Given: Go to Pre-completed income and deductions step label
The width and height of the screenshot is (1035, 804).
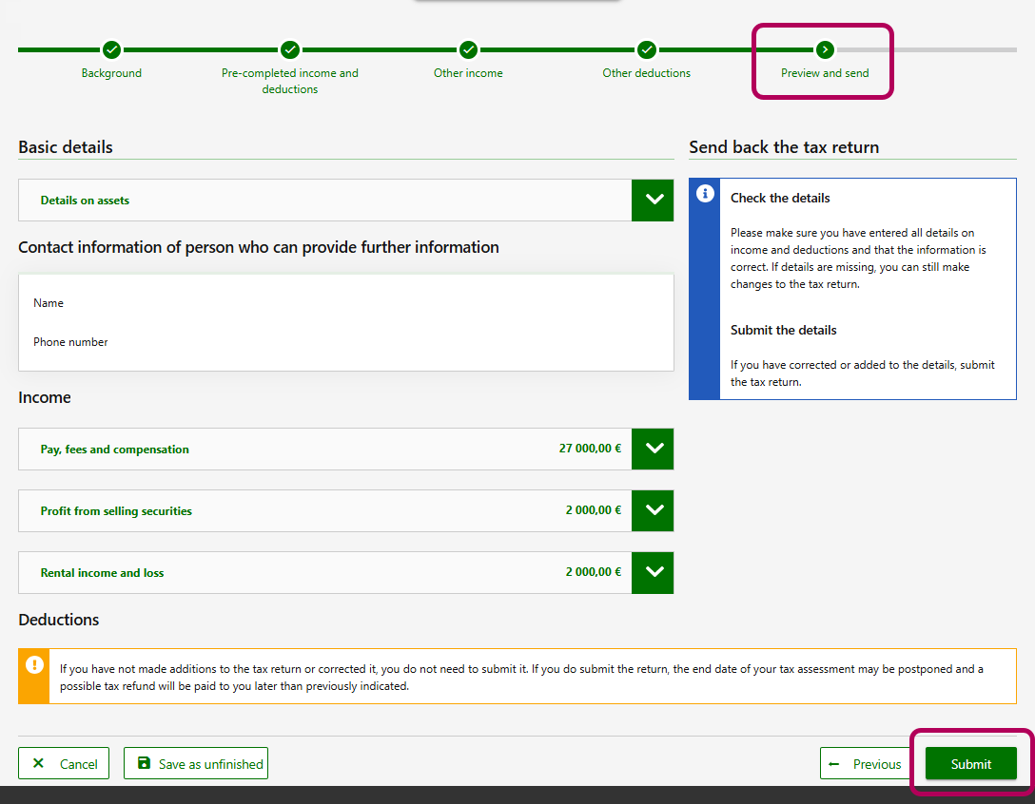Looking at the screenshot, I should pyautogui.click(x=290, y=81).
